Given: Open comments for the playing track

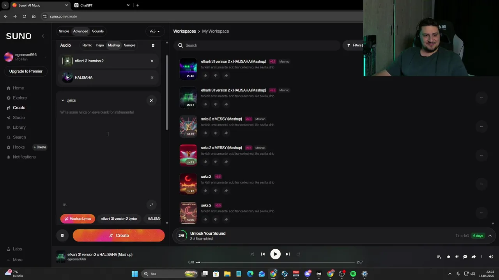Looking at the screenshot, I should click(x=465, y=257).
